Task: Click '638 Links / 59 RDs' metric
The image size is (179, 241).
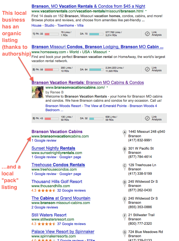Action: [x=111, y=118]
